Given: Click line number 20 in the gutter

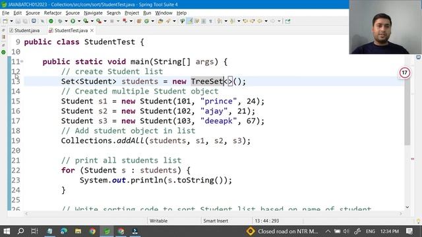Looking at the screenshot, I should [x=16, y=151].
